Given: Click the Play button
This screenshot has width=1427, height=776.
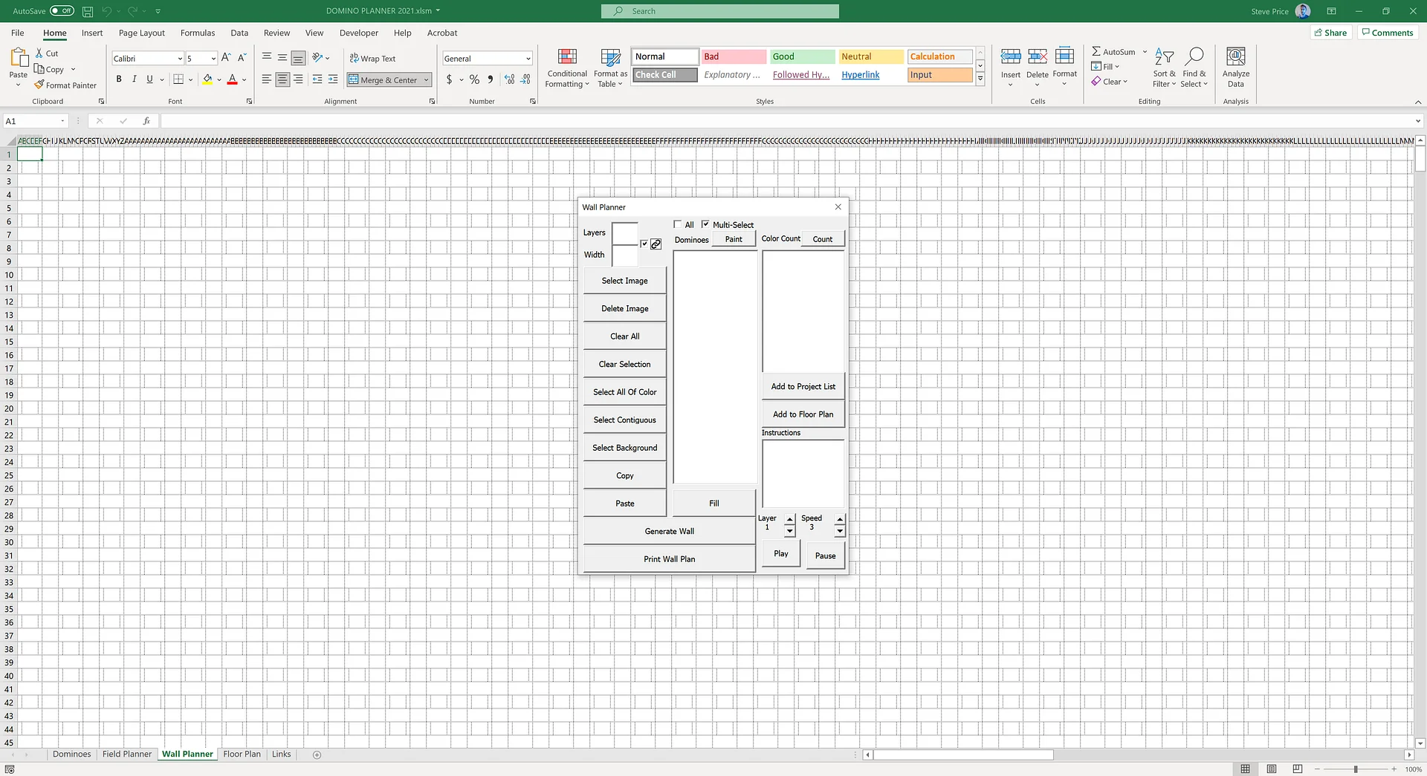Looking at the screenshot, I should point(781,554).
